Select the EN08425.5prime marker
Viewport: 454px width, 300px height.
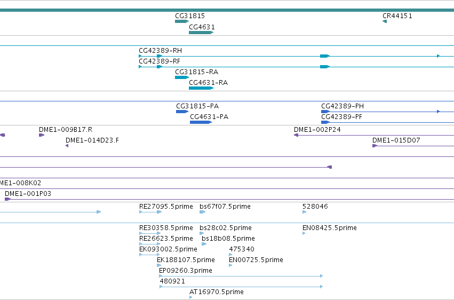(304, 233)
